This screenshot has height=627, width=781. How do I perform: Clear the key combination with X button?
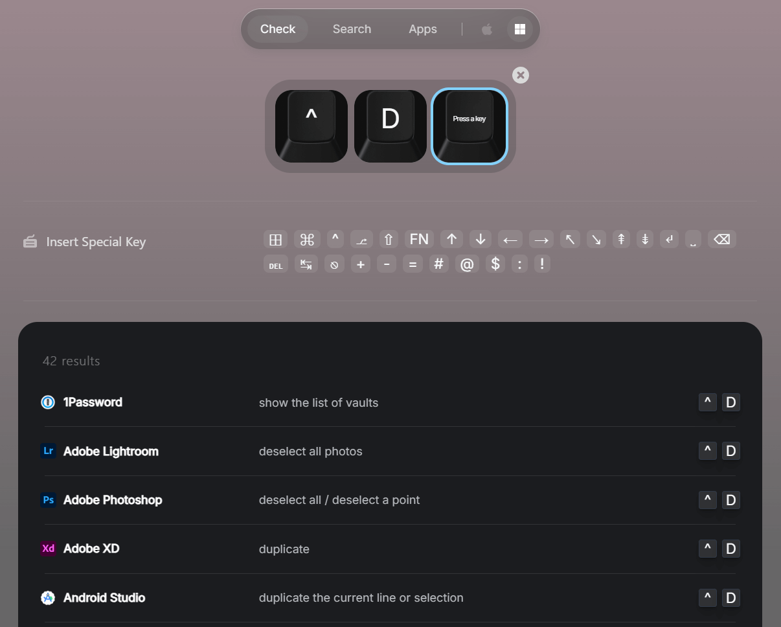(x=521, y=75)
